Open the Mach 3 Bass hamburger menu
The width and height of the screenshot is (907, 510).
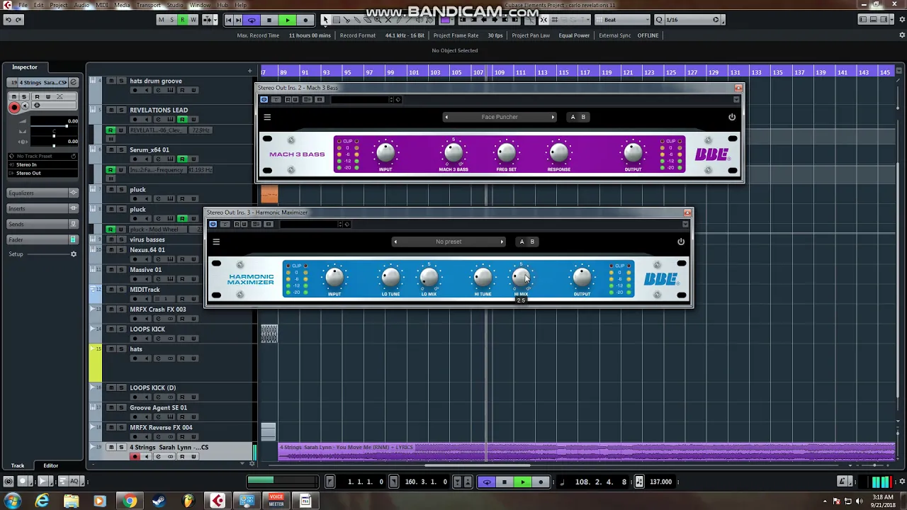[267, 118]
